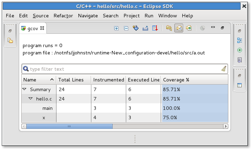
Task: Open the Outline view icon on right
Action: click(239, 40)
